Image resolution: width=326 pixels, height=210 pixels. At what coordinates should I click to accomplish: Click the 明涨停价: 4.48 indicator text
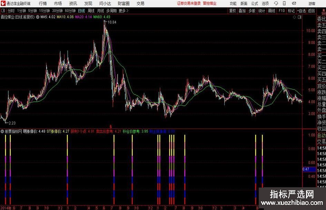click(x=34, y=131)
